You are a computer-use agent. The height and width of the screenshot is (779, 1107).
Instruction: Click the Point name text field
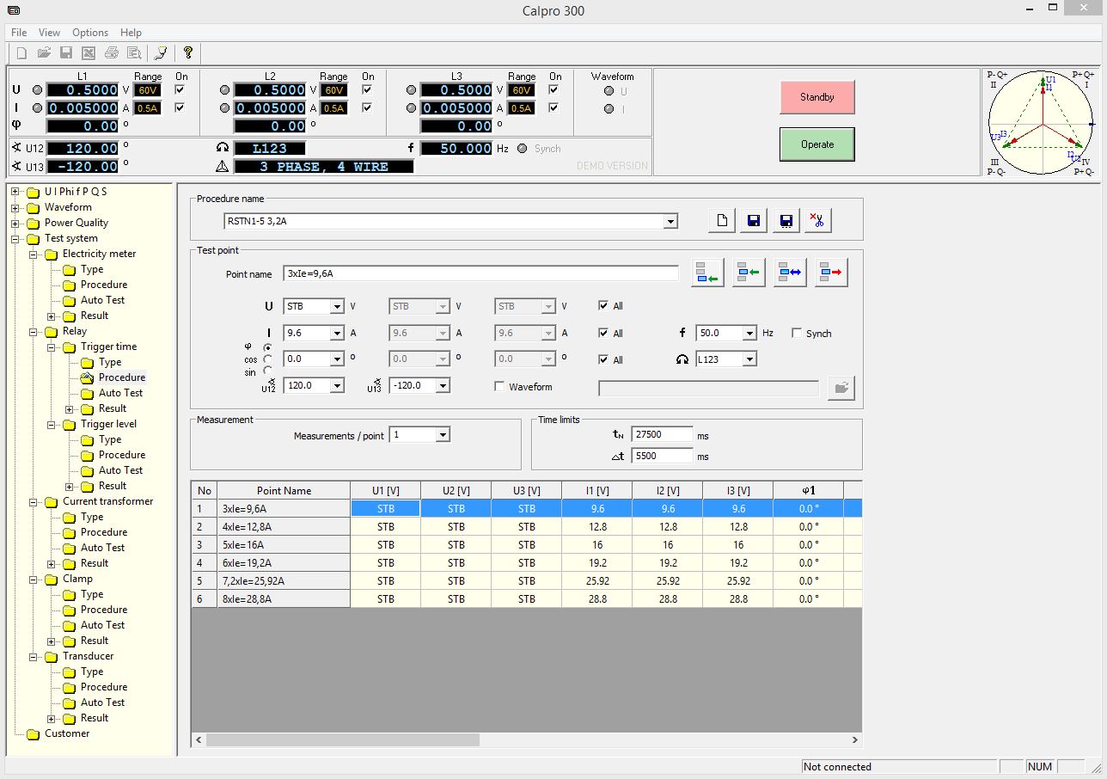point(480,273)
